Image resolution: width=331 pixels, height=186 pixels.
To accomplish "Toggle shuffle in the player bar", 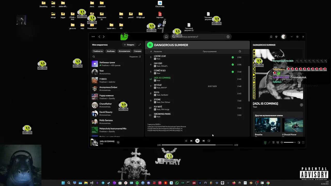I will (x=186, y=141).
